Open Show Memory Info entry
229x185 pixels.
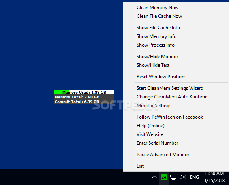(x=175, y=36)
